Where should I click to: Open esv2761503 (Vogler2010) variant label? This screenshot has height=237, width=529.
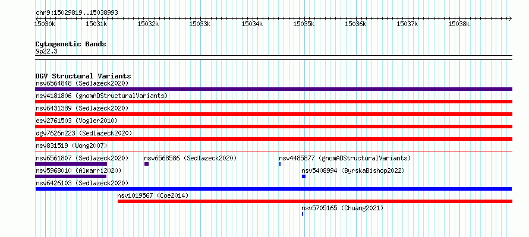[x=77, y=121]
